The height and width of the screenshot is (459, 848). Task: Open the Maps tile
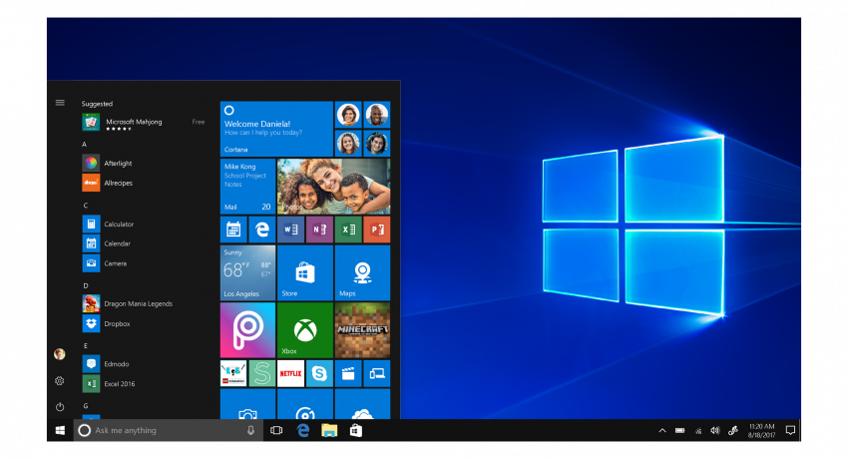point(362,272)
